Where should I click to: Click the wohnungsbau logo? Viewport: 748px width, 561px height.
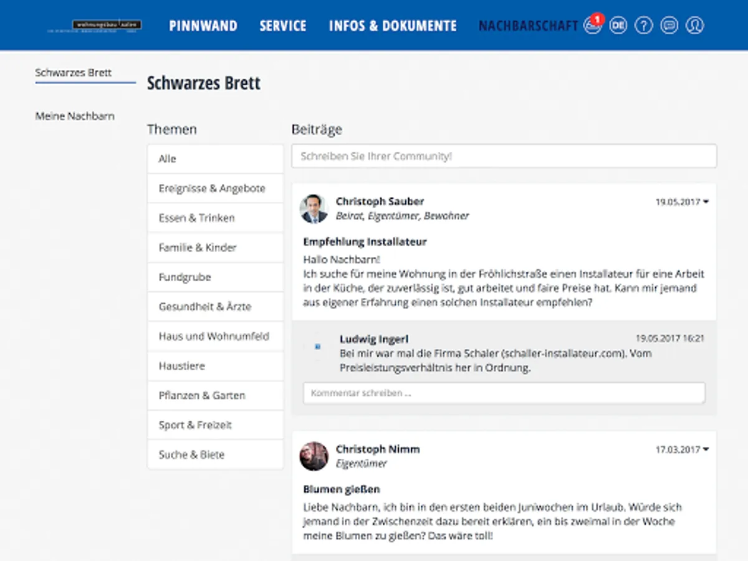click(x=95, y=26)
